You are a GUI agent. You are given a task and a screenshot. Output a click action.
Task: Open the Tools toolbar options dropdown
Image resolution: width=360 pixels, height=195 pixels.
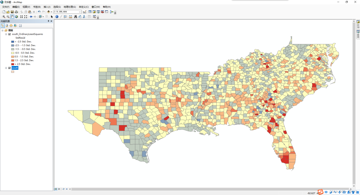98,18
